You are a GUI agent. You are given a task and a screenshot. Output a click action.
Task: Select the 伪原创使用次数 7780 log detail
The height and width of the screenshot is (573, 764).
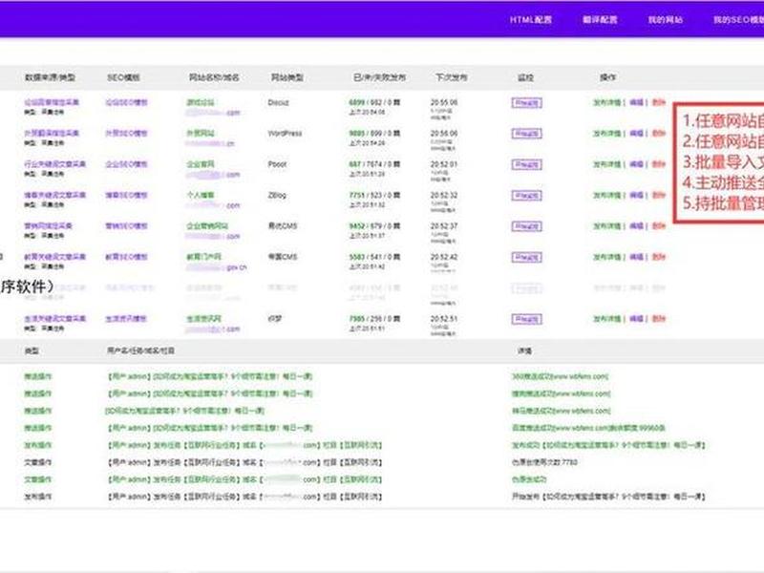coord(544,462)
